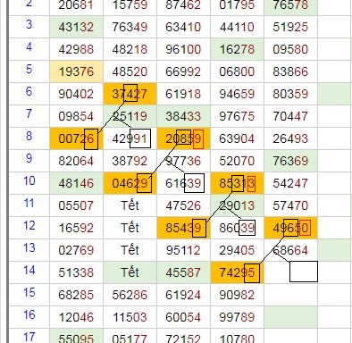
Task: Select cell containing 37427
Action: click(130, 94)
